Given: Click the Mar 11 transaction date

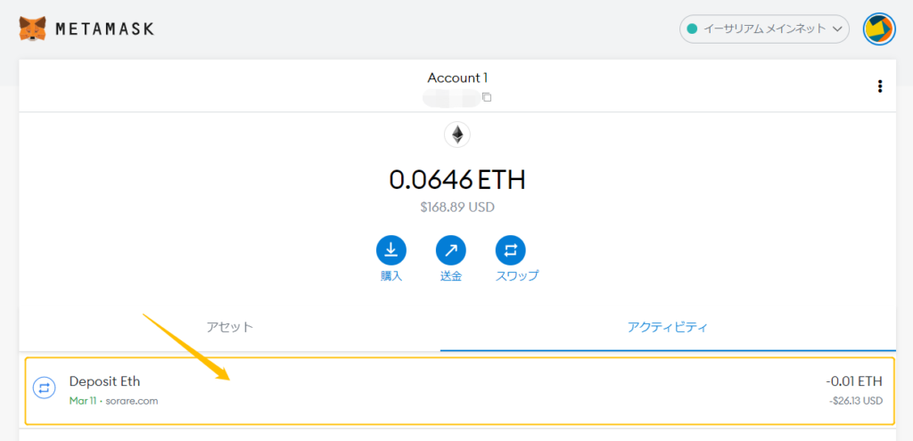Looking at the screenshot, I should pos(82,401).
